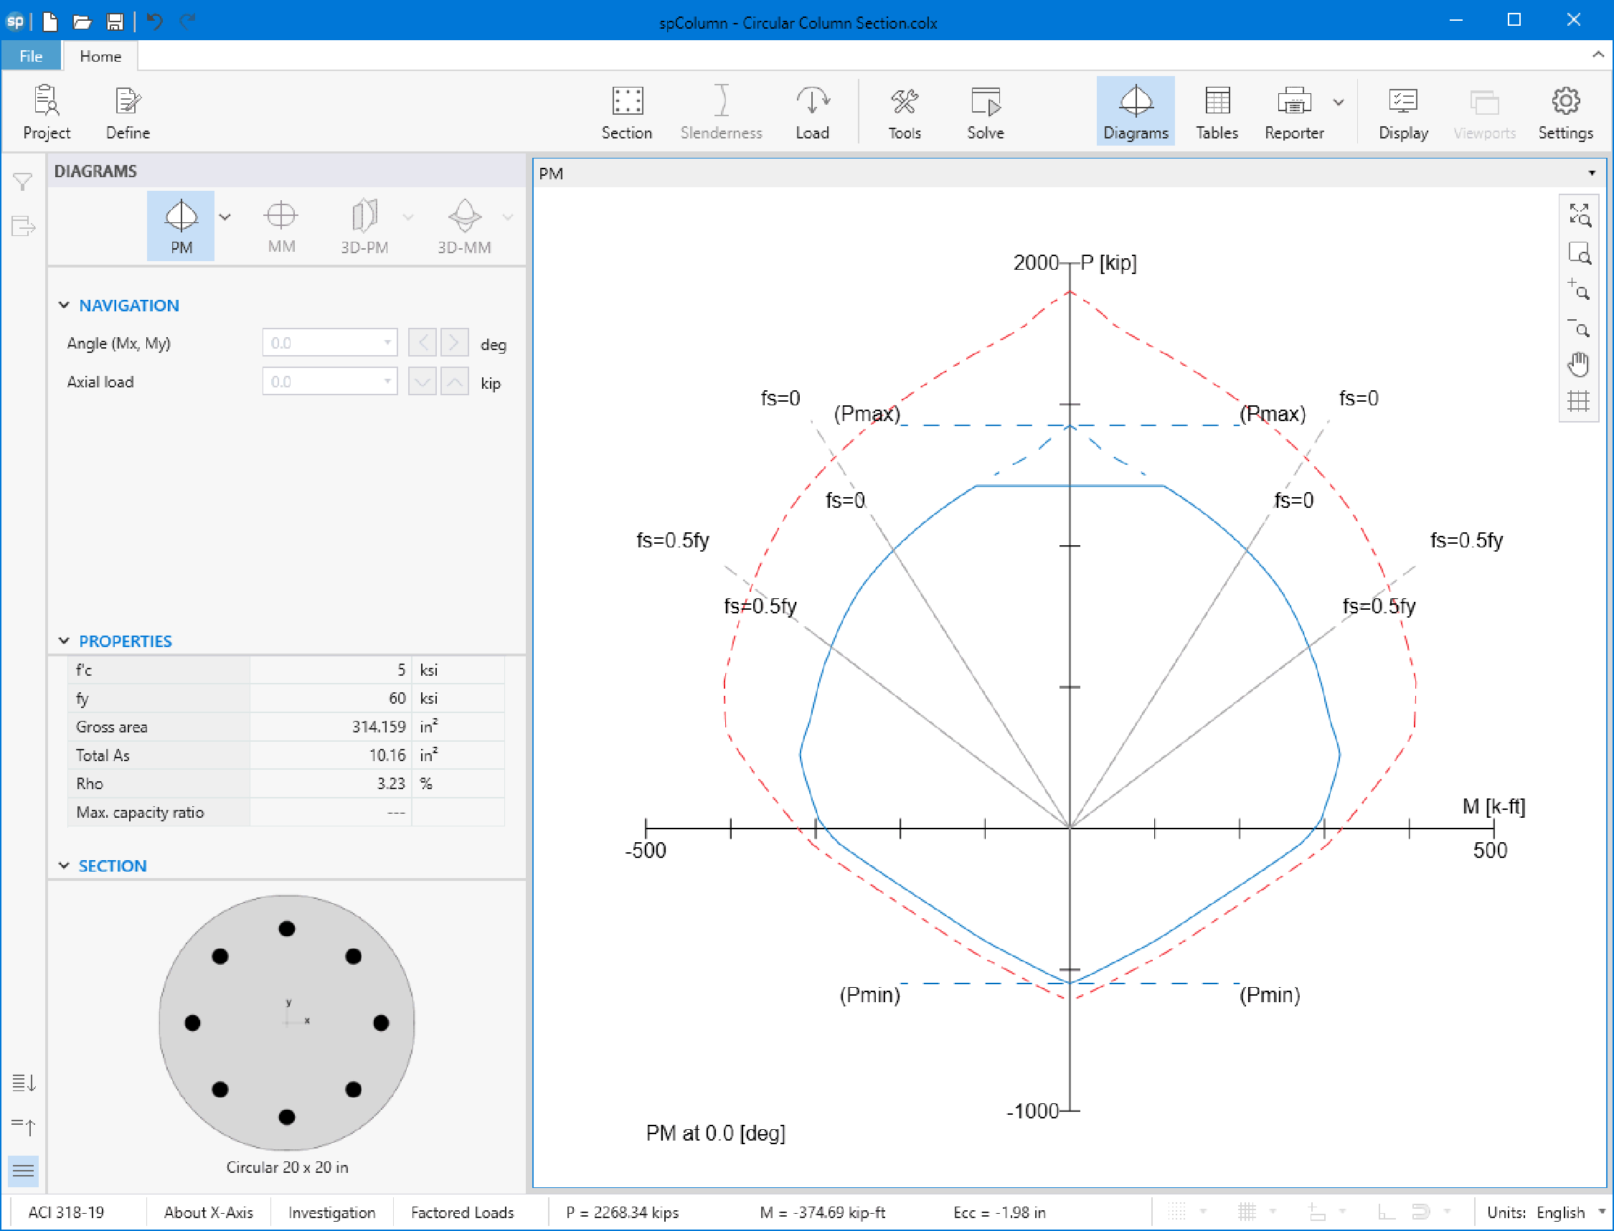Viewport: 1614px width, 1231px height.
Task: Run Solve from the ribbon
Action: pos(985,112)
